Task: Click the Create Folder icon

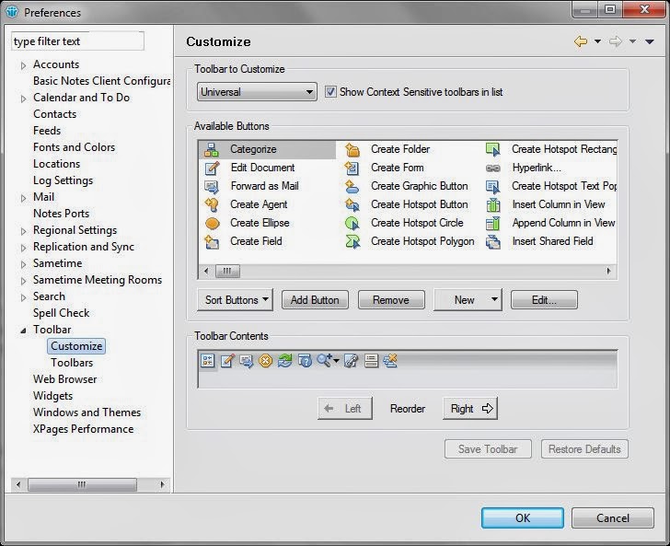Action: [x=352, y=149]
